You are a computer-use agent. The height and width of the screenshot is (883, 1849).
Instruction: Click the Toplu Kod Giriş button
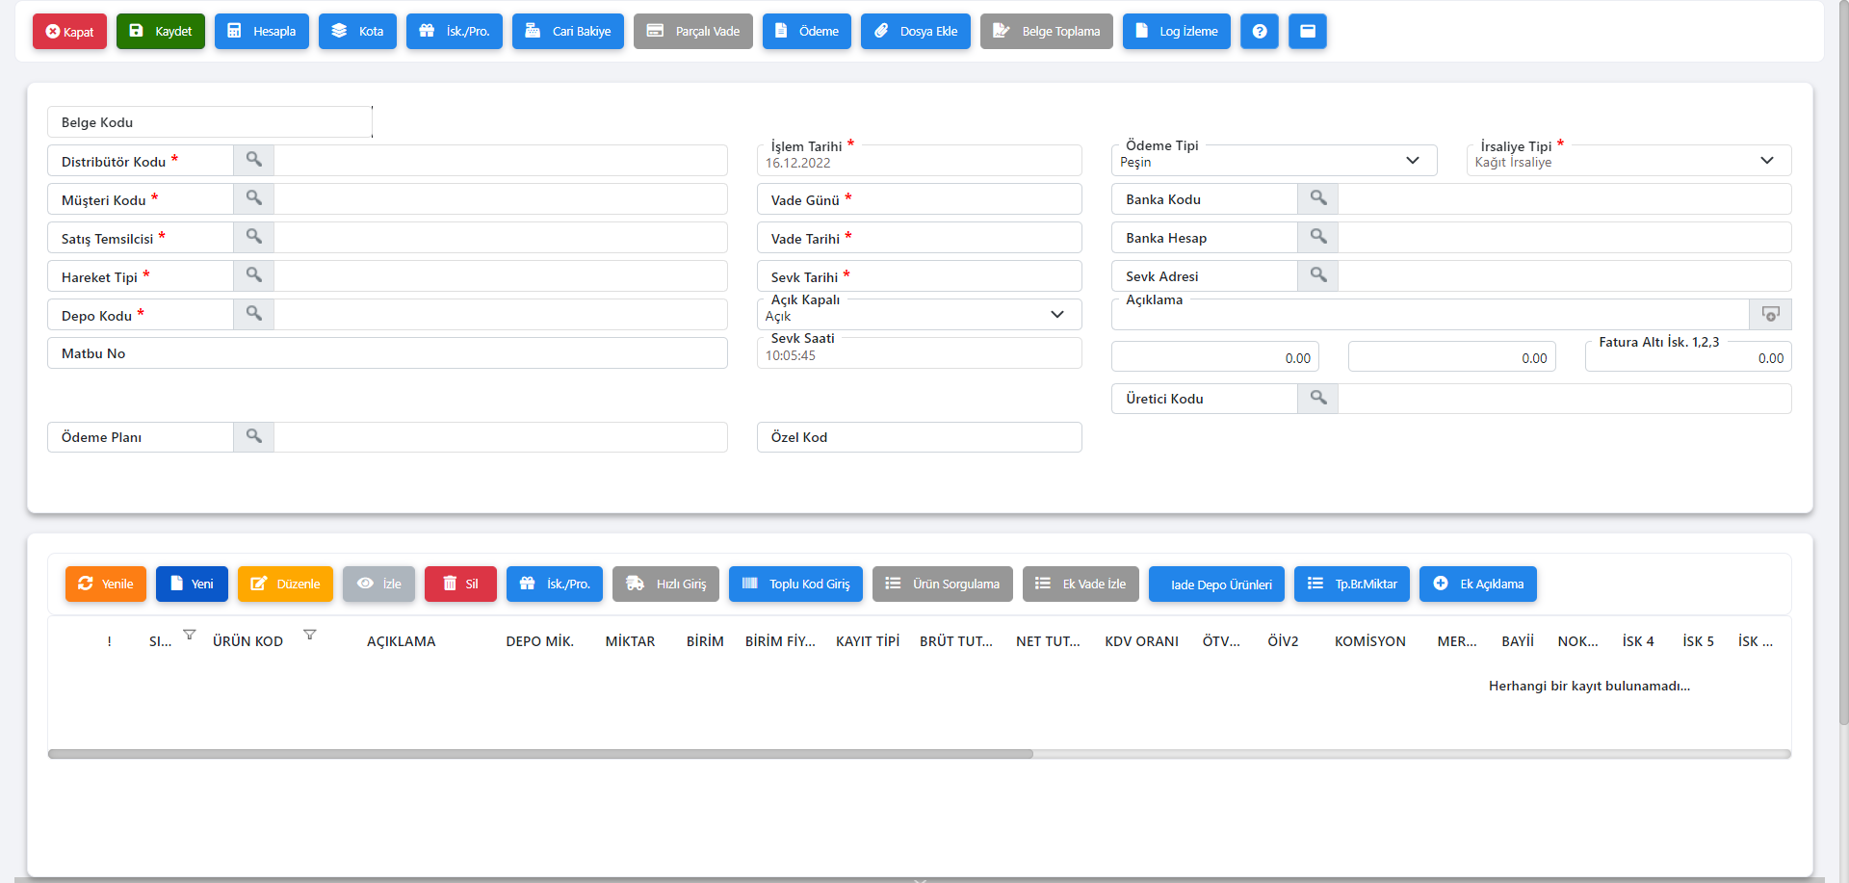pos(795,584)
